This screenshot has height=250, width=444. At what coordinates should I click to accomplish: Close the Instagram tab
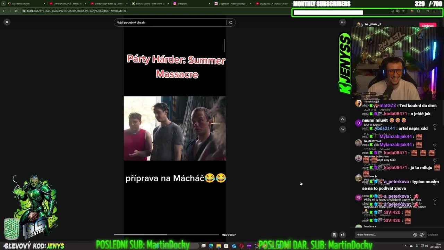210,3
